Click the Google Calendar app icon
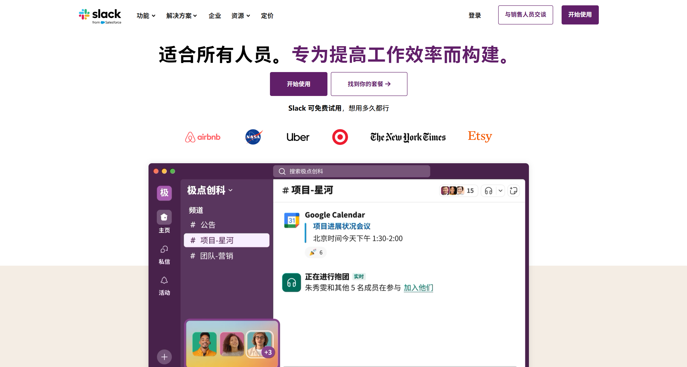The image size is (687, 367). (x=292, y=220)
